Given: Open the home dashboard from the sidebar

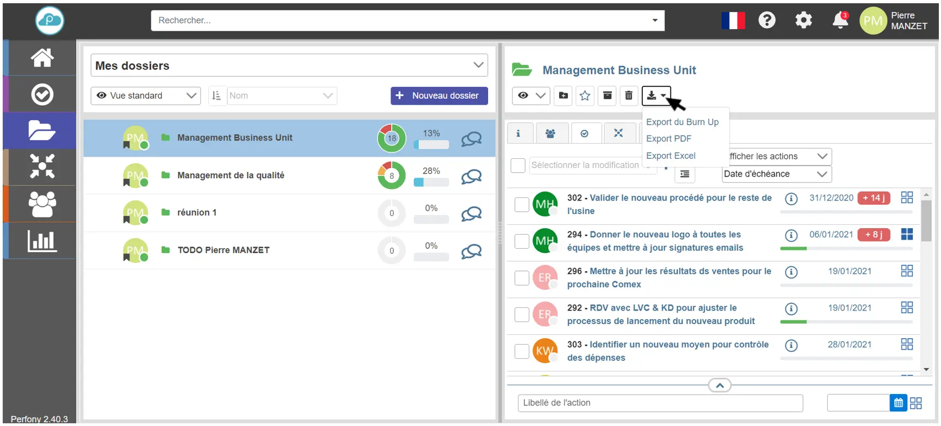Looking at the screenshot, I should (41, 57).
